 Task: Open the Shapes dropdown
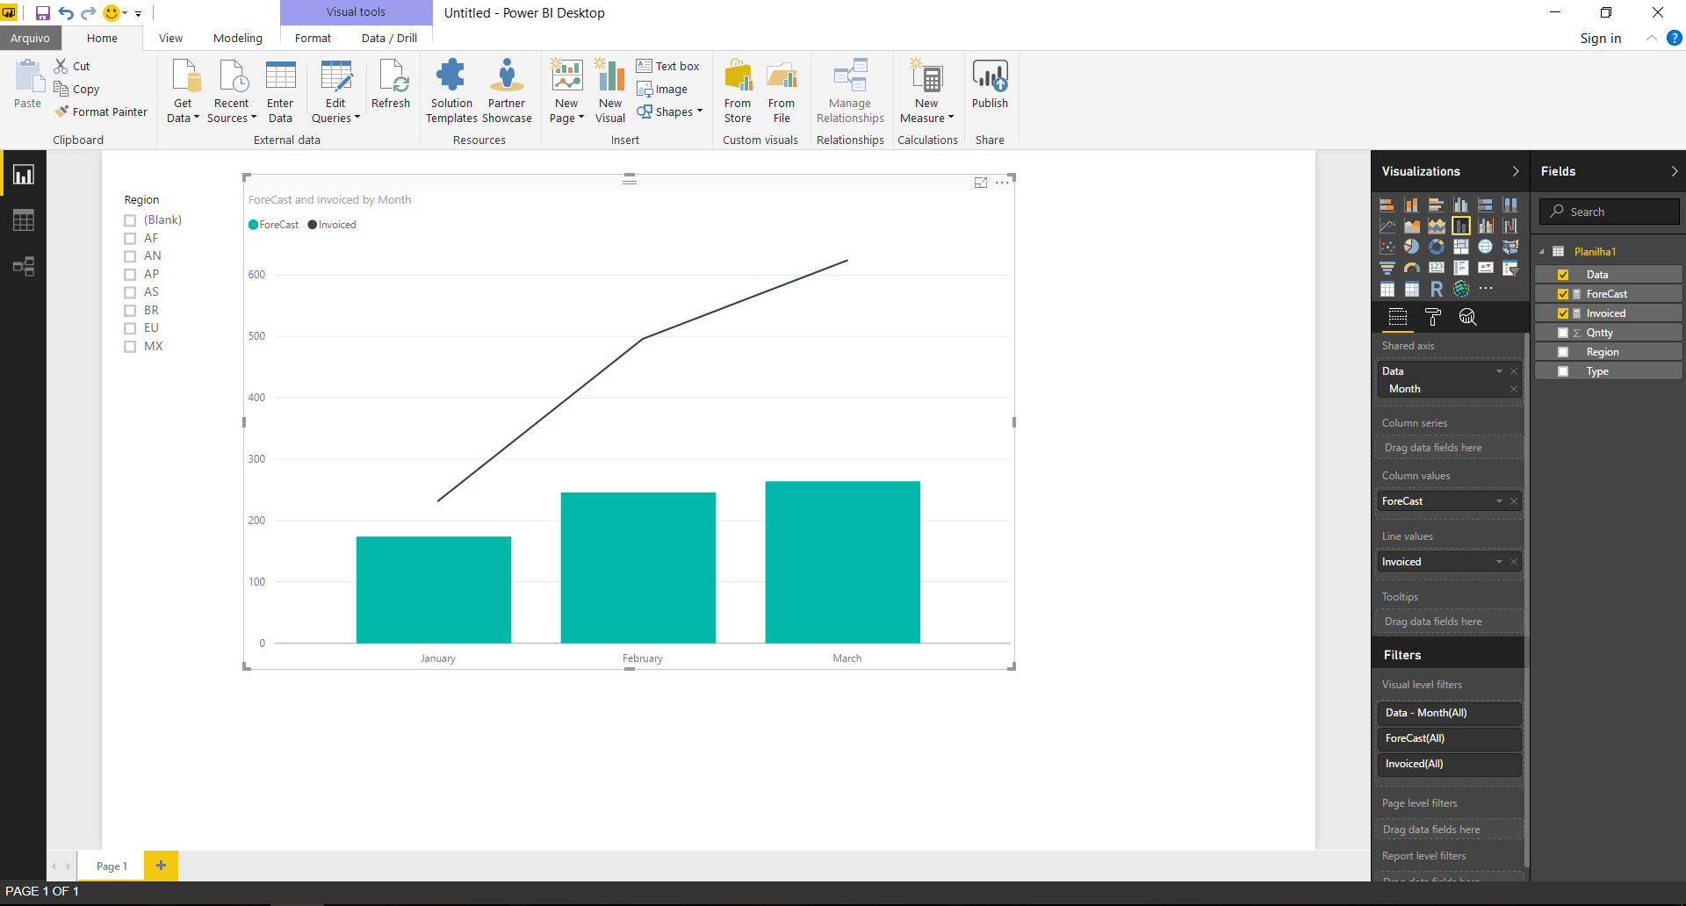pos(670,111)
